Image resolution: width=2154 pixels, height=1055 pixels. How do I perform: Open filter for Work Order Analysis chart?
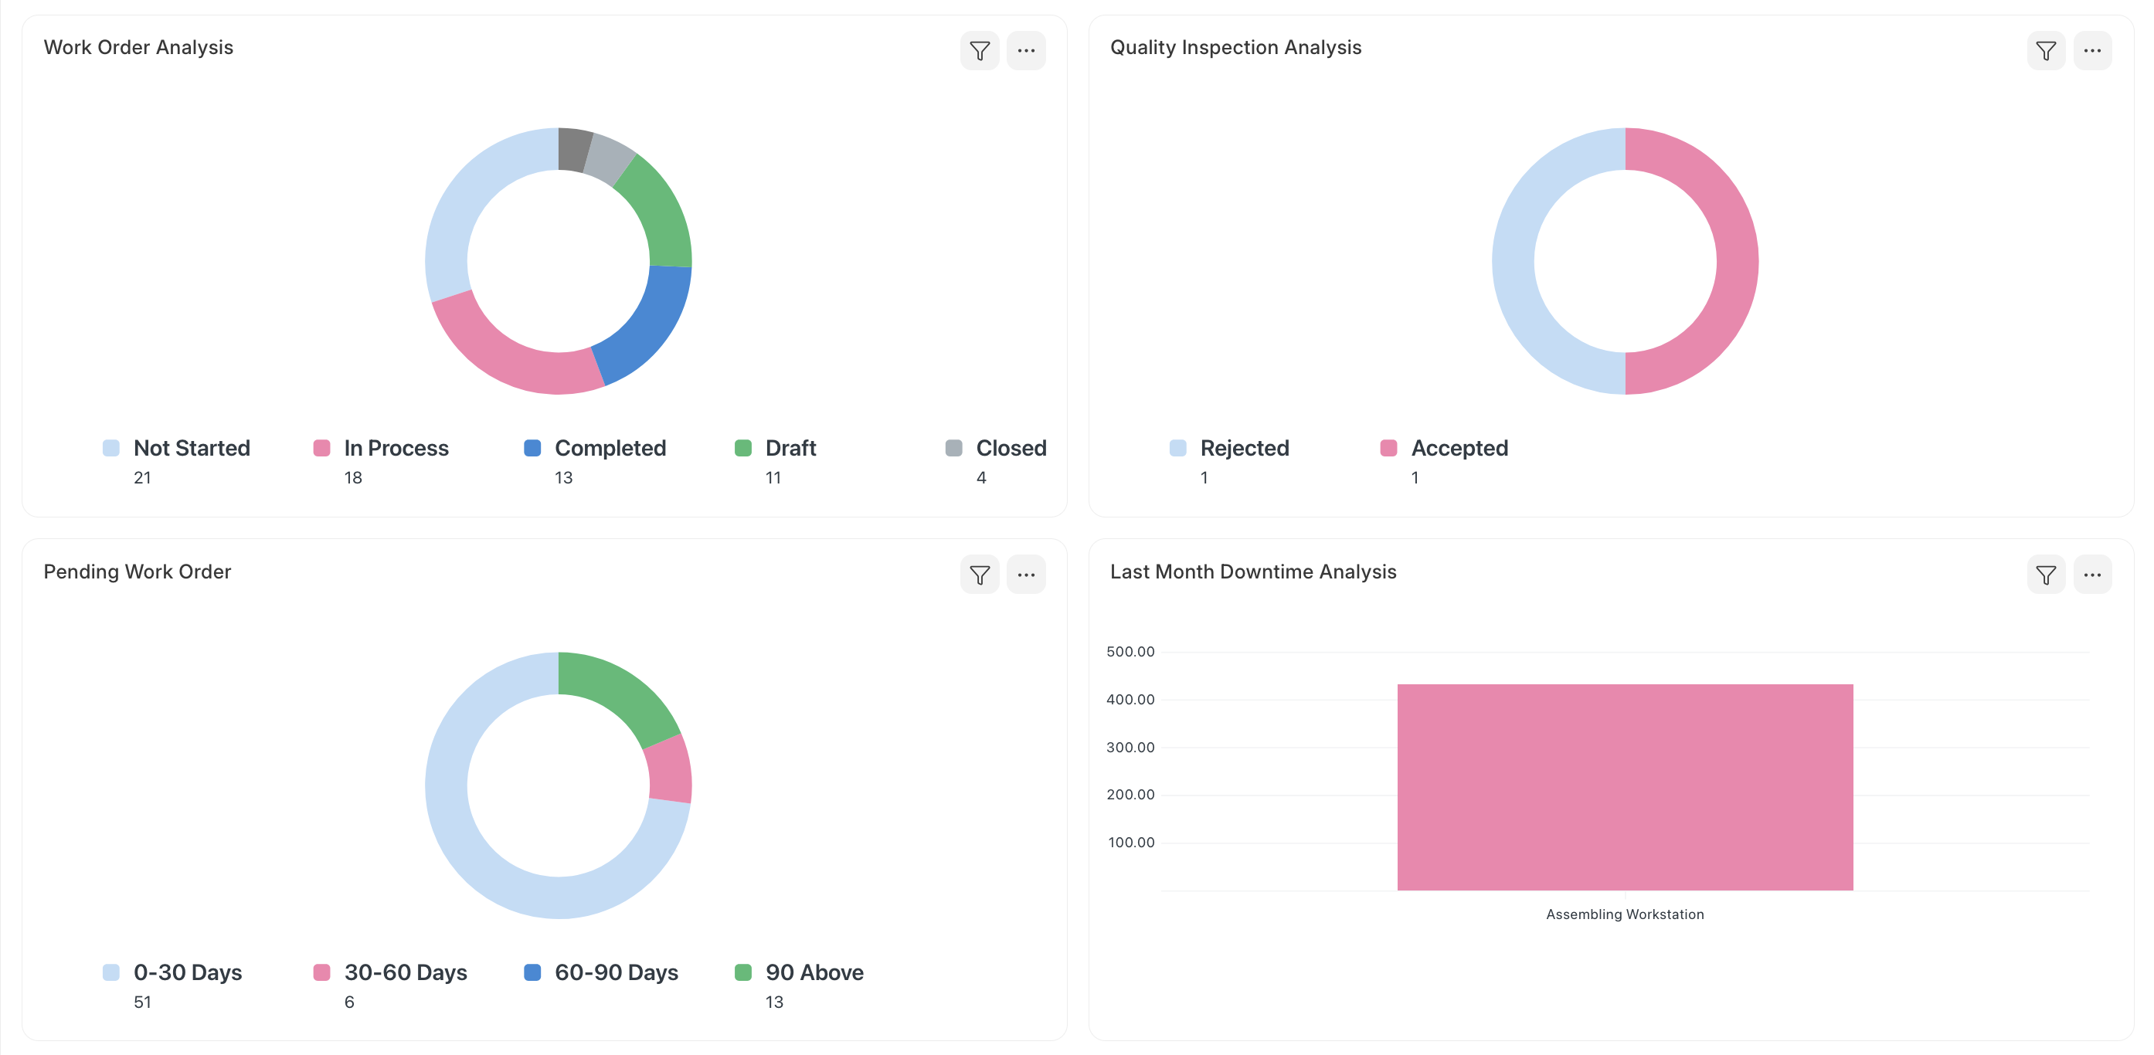tap(979, 51)
